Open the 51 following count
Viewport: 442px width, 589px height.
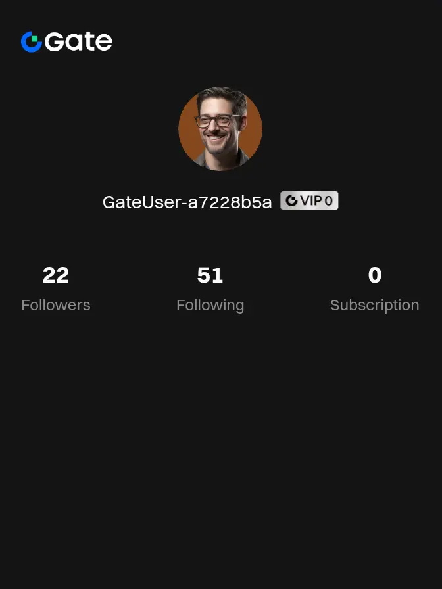pos(210,275)
